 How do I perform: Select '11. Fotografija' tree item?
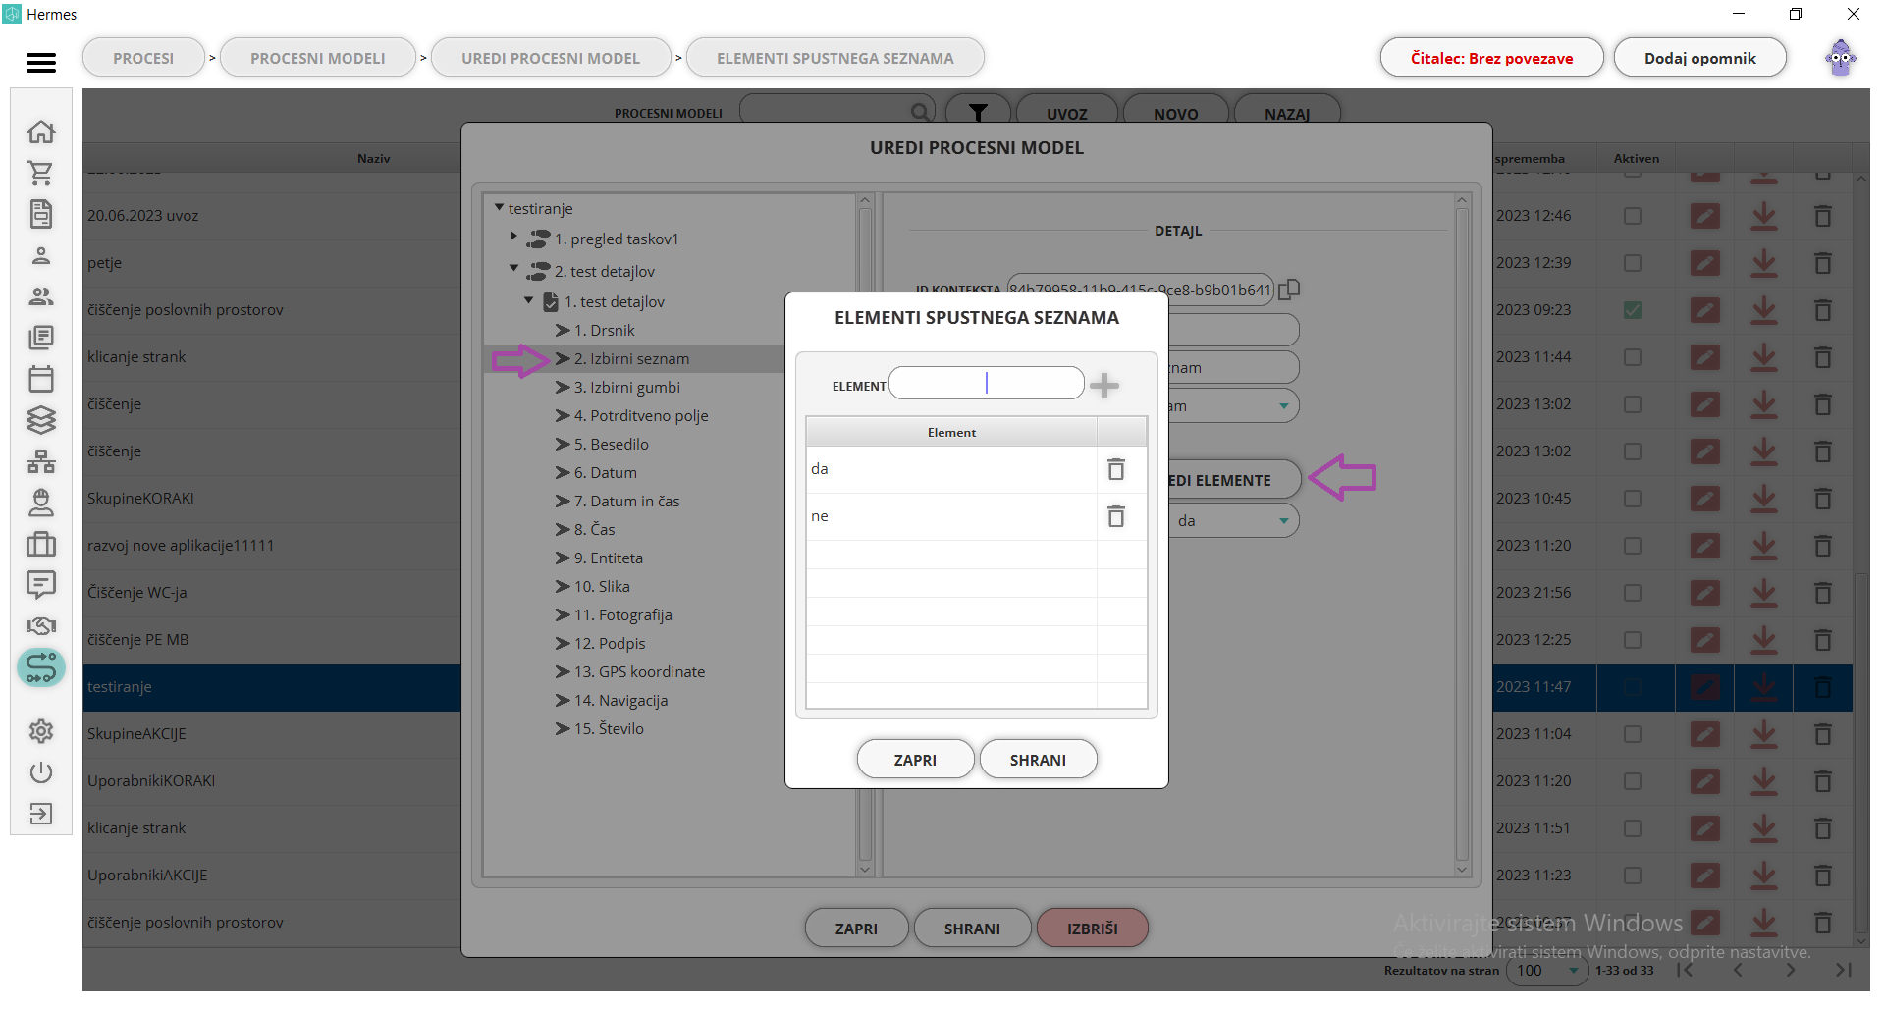622,615
